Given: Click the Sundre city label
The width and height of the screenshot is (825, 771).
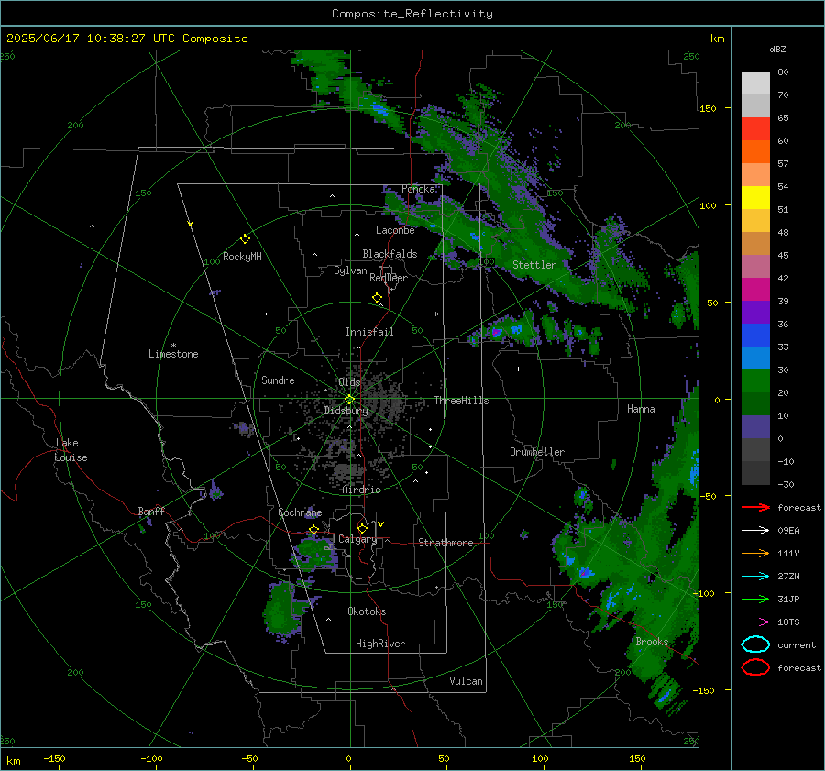Looking at the screenshot, I should coord(278,380).
